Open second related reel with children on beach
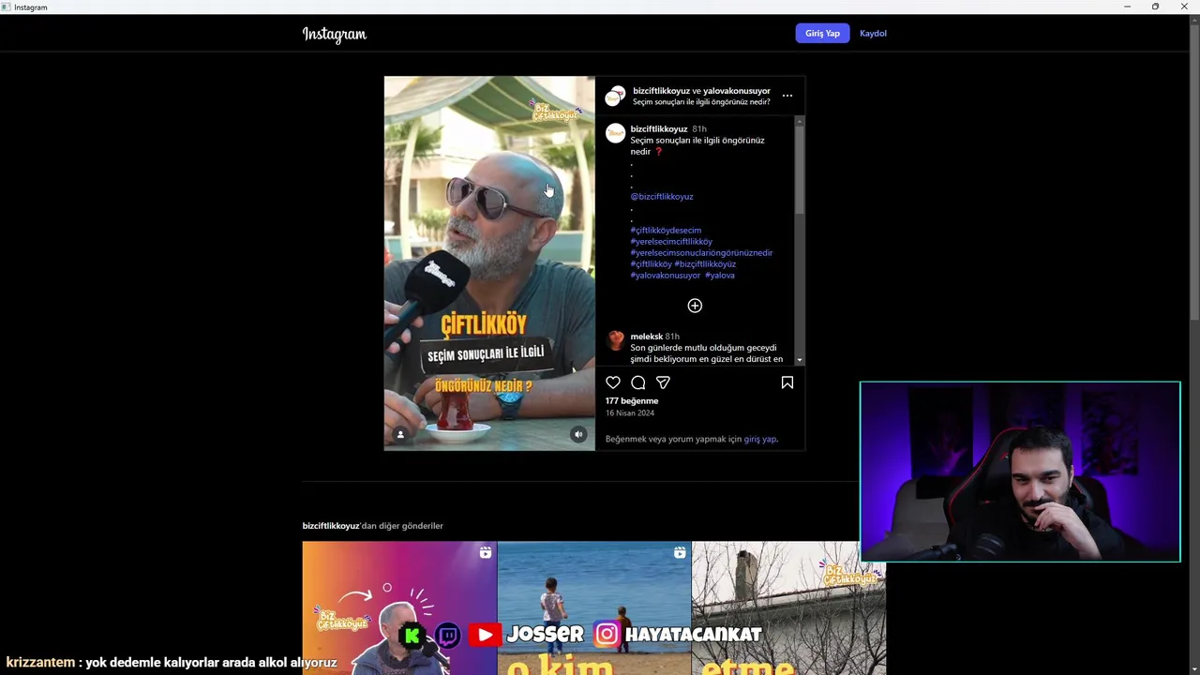Image resolution: width=1200 pixels, height=675 pixels. (x=594, y=607)
